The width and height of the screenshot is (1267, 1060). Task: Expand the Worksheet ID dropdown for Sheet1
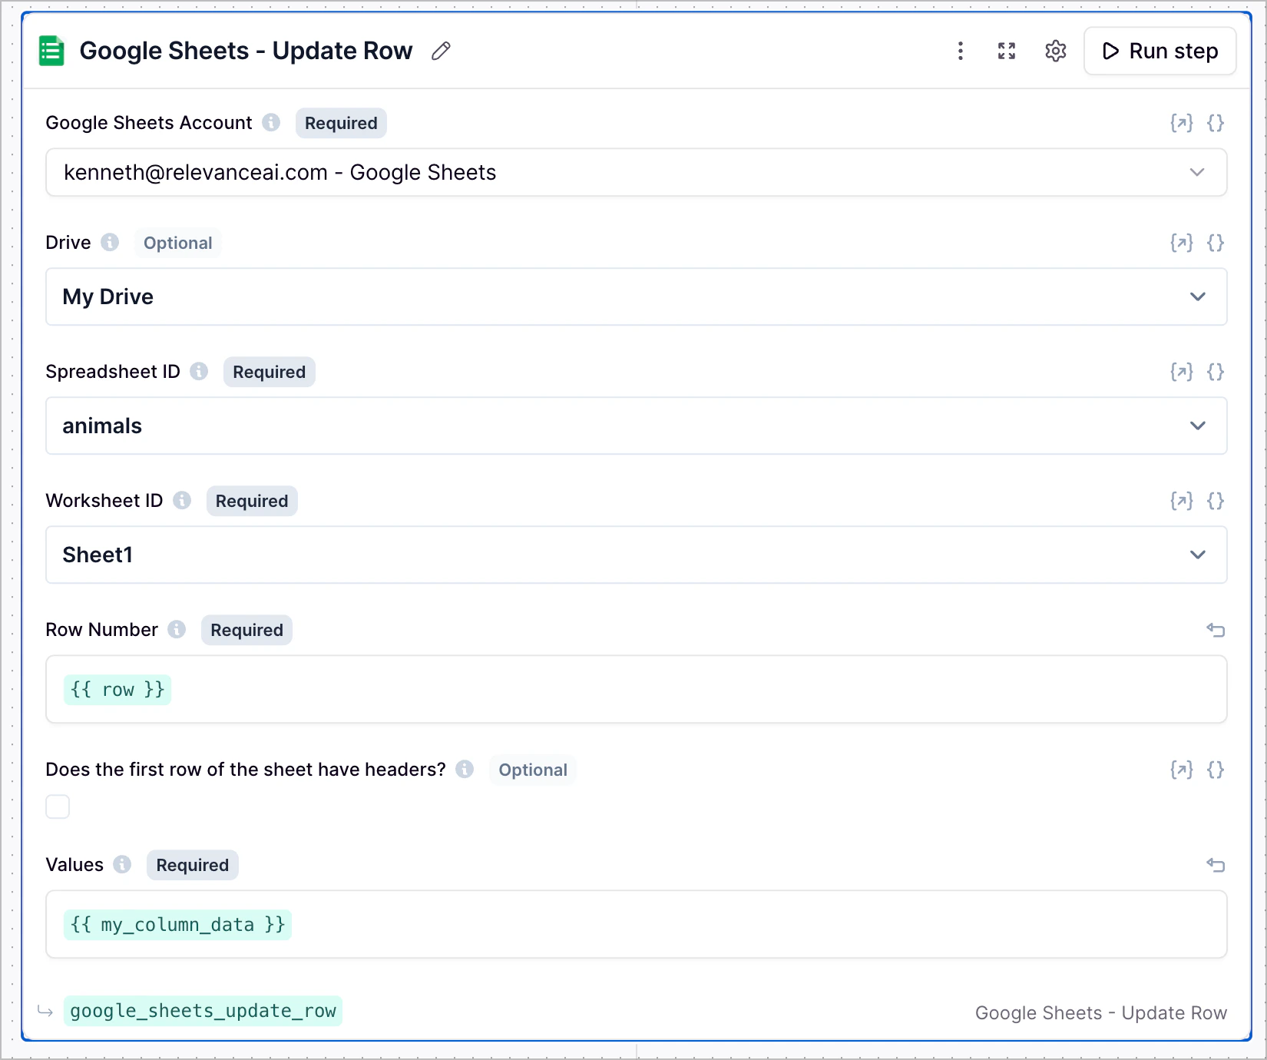pyautogui.click(x=1196, y=555)
